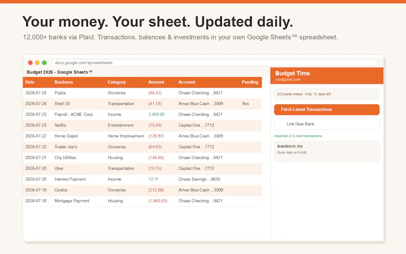The image size is (406, 254).
Task: Click the City Utilities cell
Action: (x=65, y=157)
